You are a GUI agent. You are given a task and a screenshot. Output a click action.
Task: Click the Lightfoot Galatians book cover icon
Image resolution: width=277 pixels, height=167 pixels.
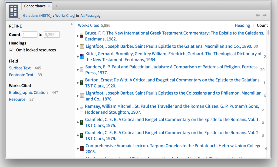click(82, 46)
